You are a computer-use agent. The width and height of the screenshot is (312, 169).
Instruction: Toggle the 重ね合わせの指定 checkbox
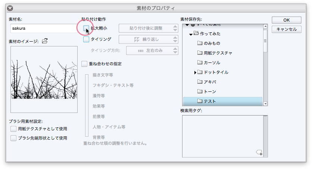click(x=84, y=64)
